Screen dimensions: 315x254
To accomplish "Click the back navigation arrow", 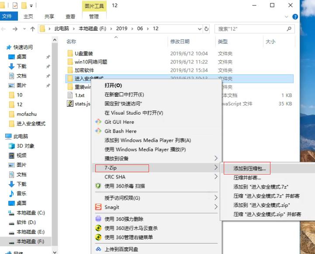I will (3, 29).
